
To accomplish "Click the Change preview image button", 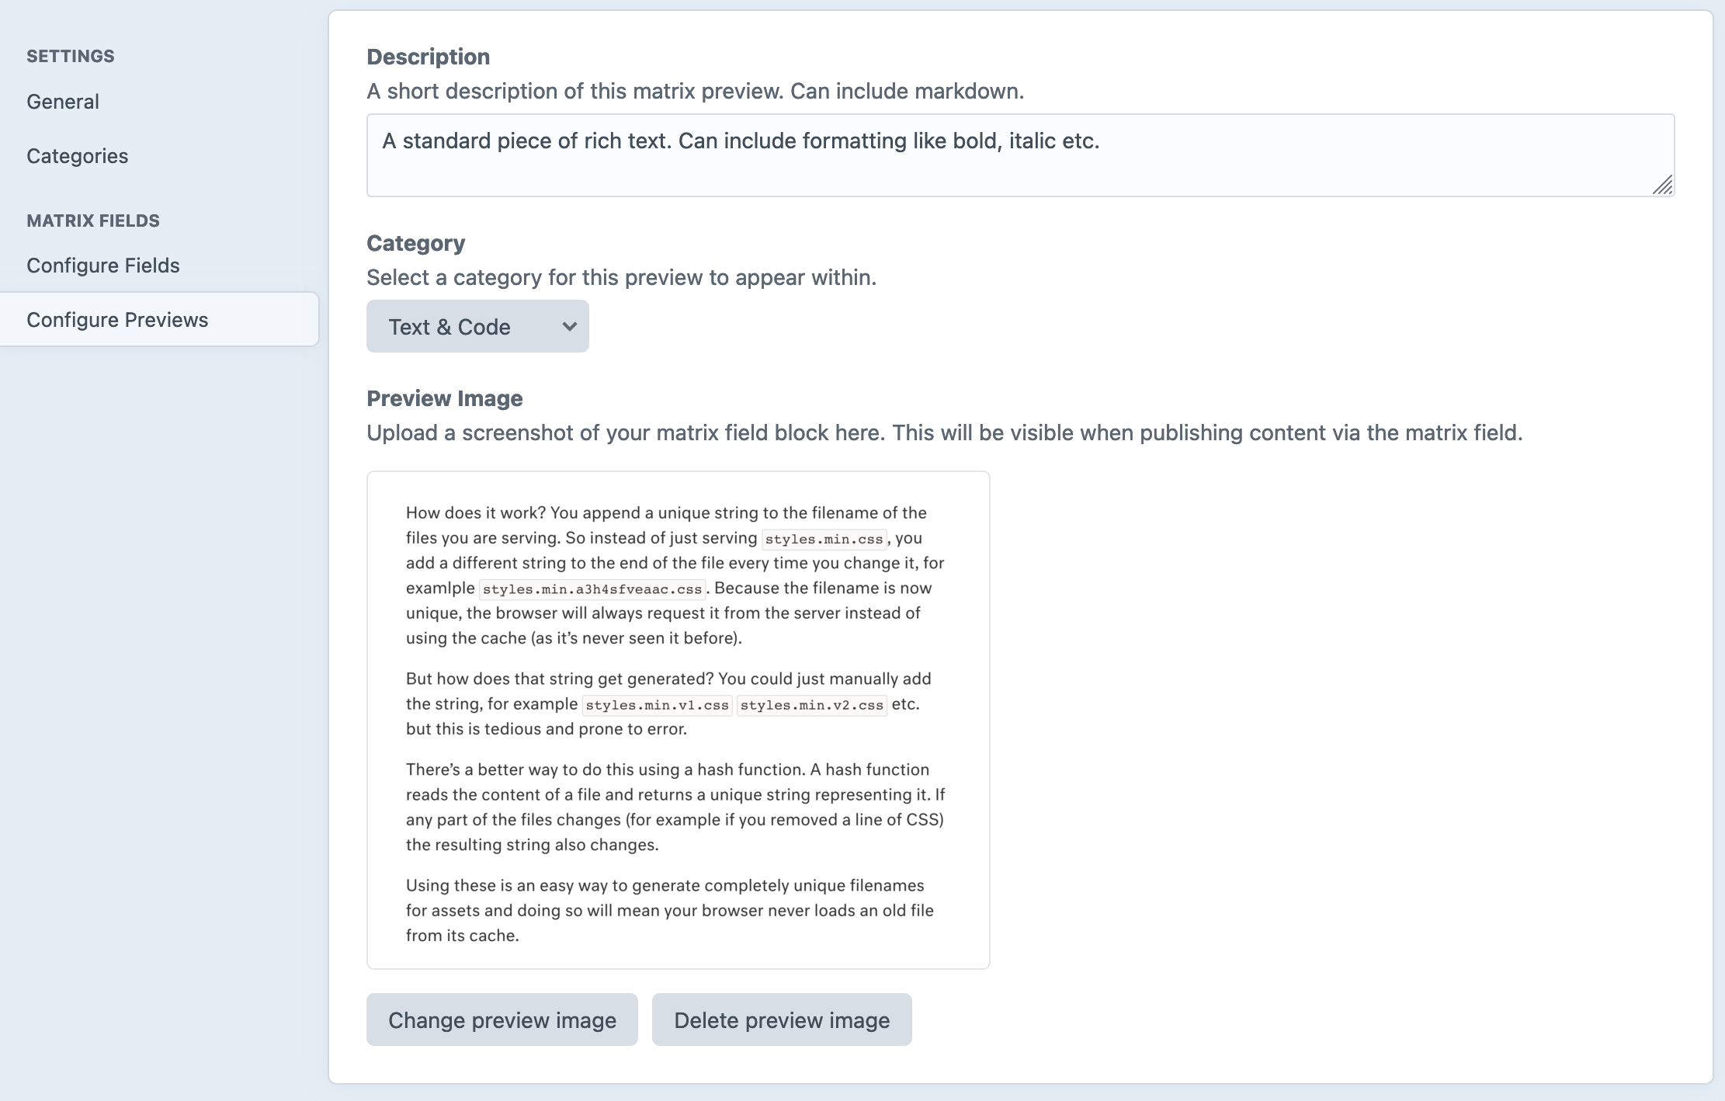I will pos(502,1019).
